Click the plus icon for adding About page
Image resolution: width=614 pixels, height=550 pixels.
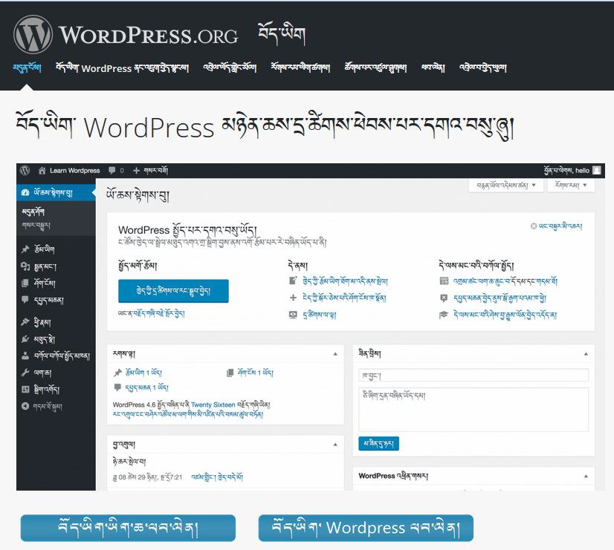pos(293,298)
